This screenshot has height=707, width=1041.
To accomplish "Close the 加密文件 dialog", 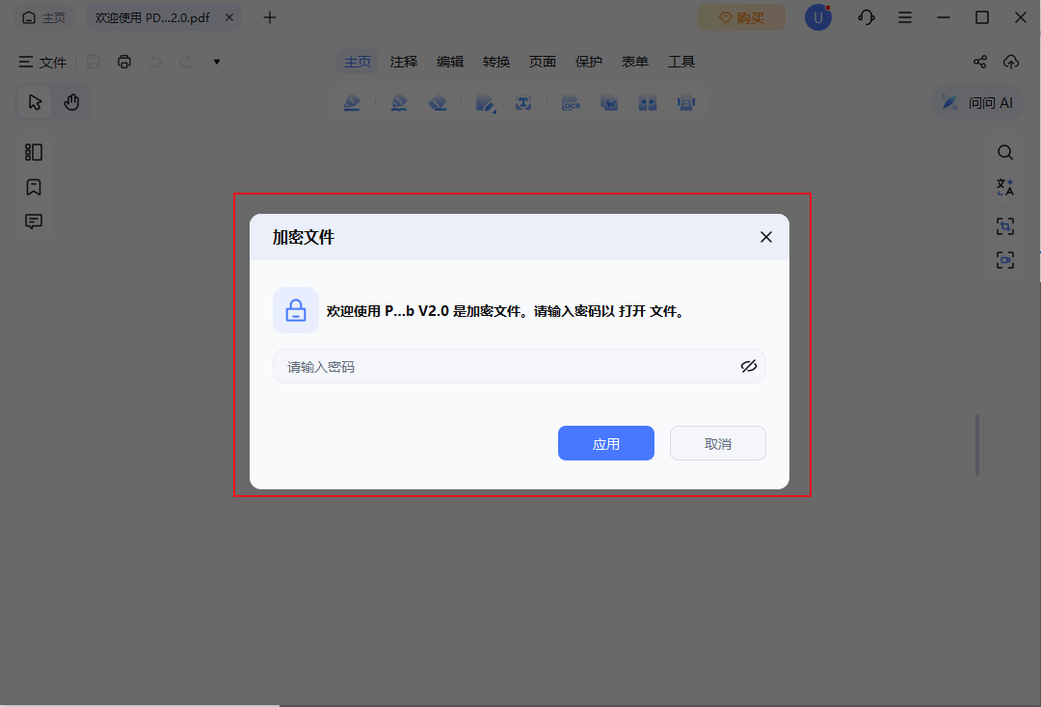I will pos(766,237).
